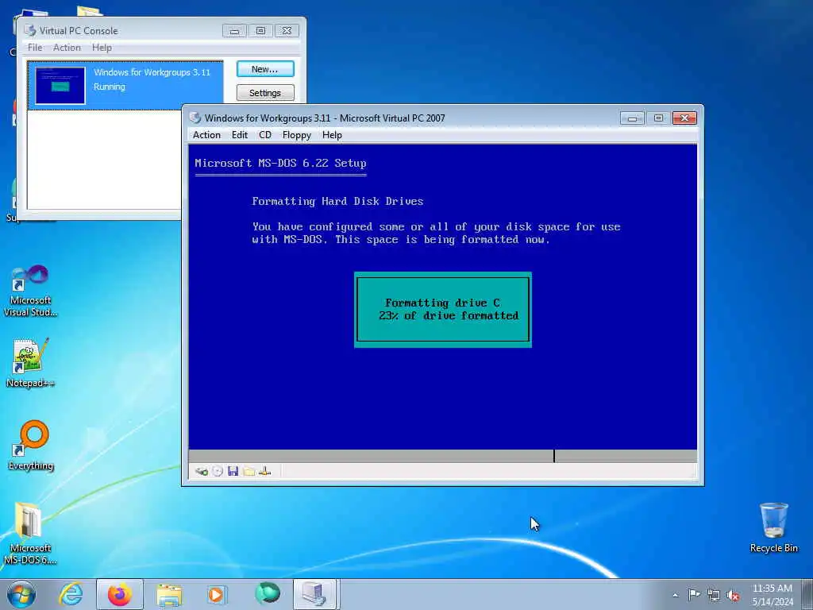This screenshot has width=813, height=610.
Task: Click the CD drive icon in VM status bar
Action: pyautogui.click(x=218, y=471)
